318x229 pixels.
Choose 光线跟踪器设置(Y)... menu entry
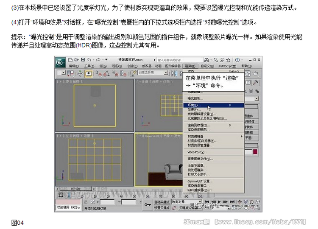point(214,114)
